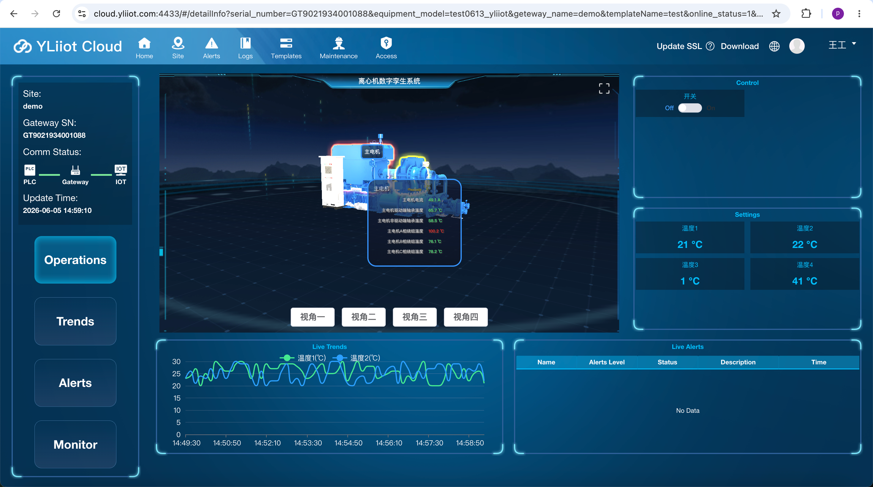Open the Maintenance worker icon

click(339, 43)
